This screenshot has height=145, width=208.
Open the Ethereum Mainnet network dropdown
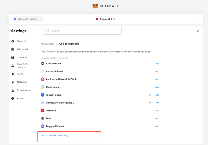(x=28, y=19)
